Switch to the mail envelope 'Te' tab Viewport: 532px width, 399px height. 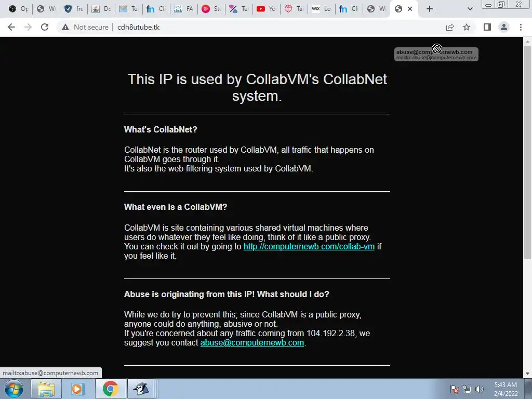click(x=129, y=9)
